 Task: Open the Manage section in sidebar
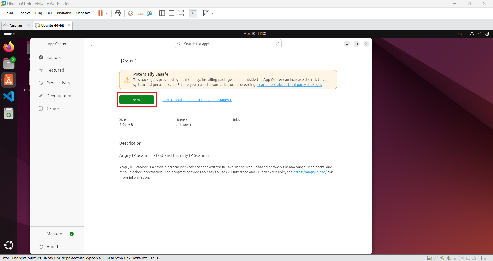54,234
